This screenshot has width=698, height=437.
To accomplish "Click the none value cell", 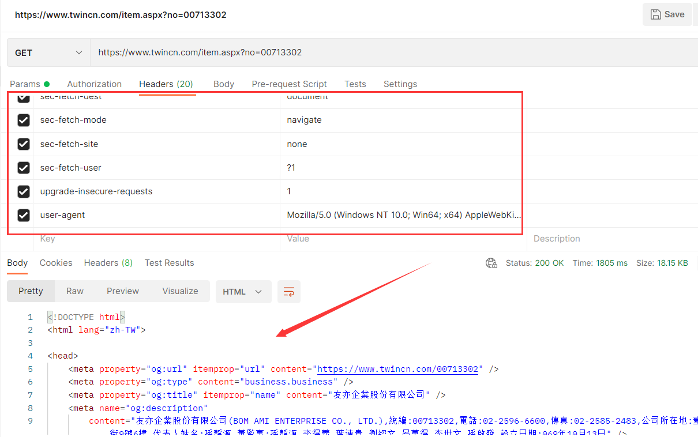I will point(403,144).
